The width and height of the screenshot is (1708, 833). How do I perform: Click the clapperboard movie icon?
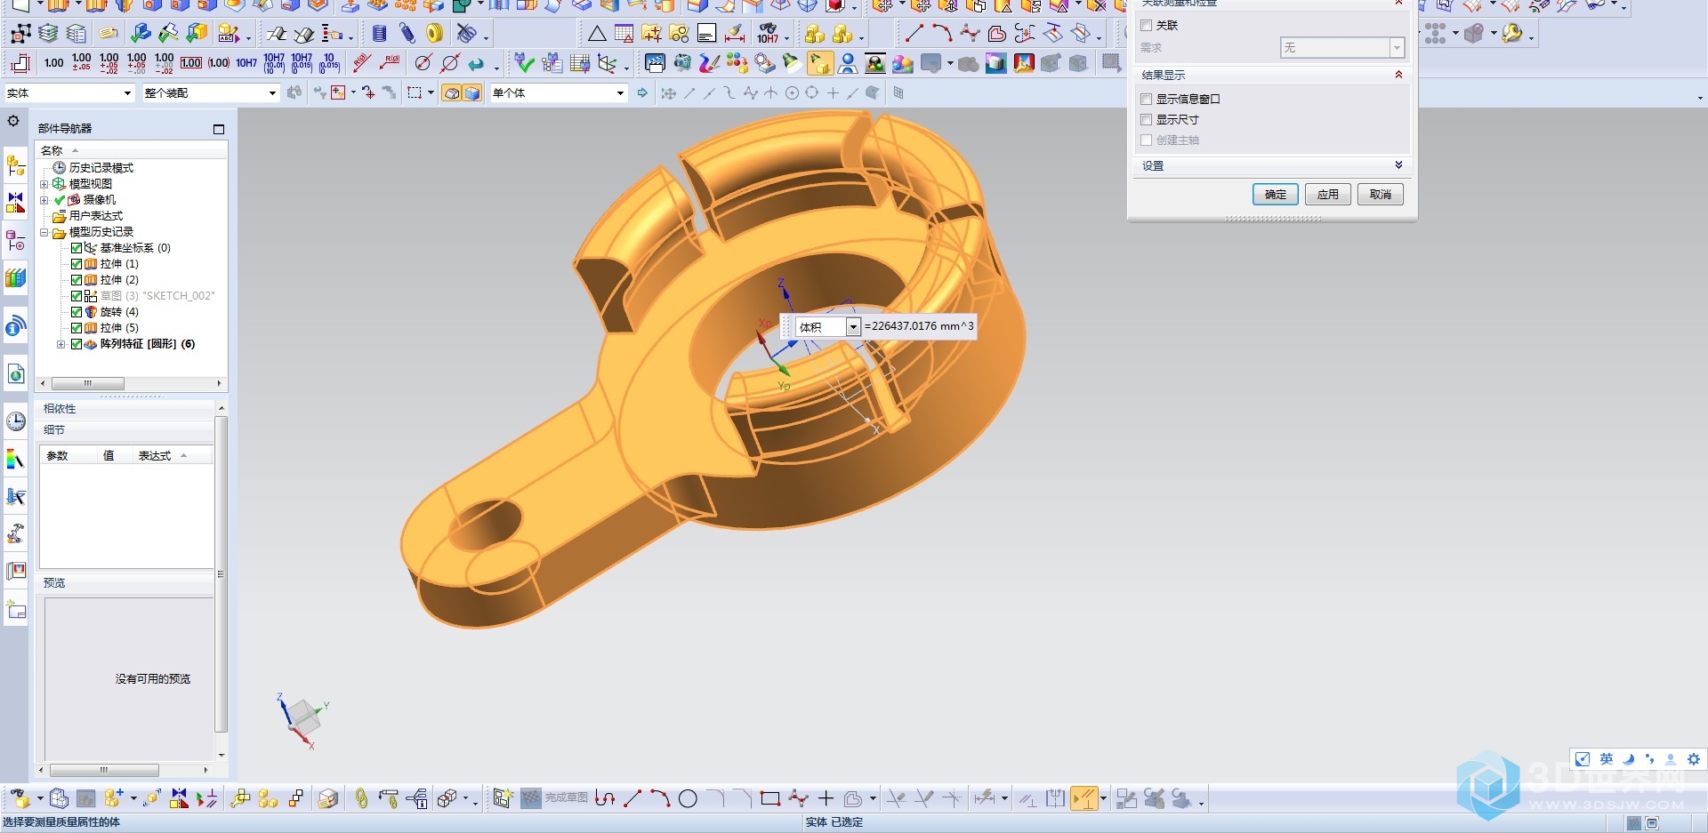pyautogui.click(x=655, y=63)
